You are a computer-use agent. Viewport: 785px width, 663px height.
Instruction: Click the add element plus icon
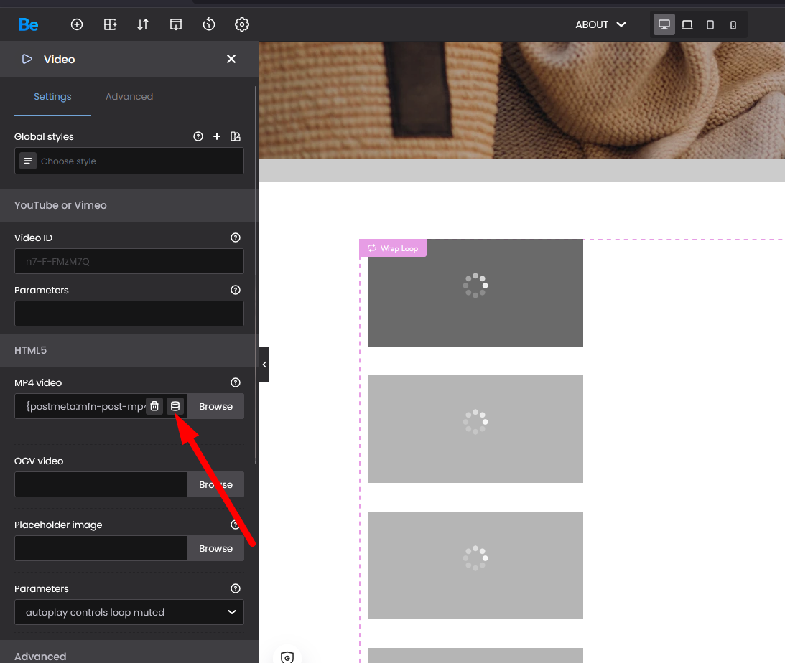point(77,24)
